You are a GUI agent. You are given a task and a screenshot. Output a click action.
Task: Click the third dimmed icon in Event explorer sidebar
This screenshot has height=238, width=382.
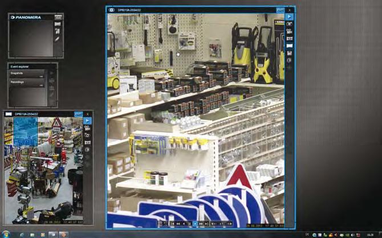coord(52,88)
